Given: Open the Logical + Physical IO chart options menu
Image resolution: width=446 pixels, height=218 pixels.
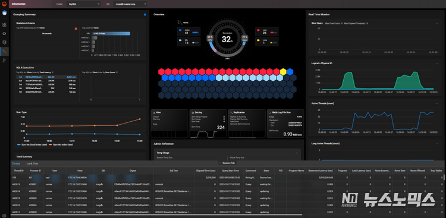Looking at the screenshot, I should pos(437,63).
